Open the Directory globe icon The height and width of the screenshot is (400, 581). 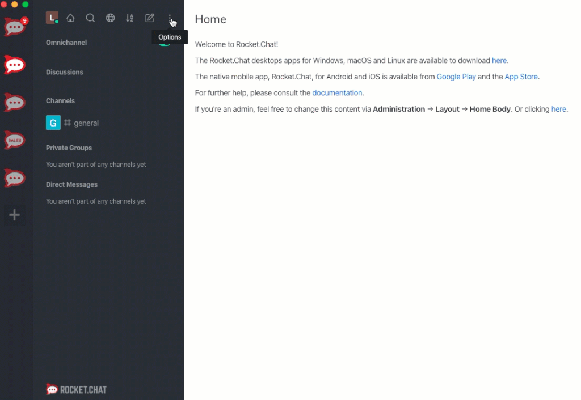pyautogui.click(x=110, y=18)
